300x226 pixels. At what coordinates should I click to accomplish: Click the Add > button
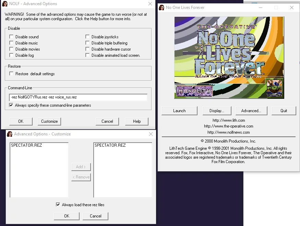click(81, 167)
